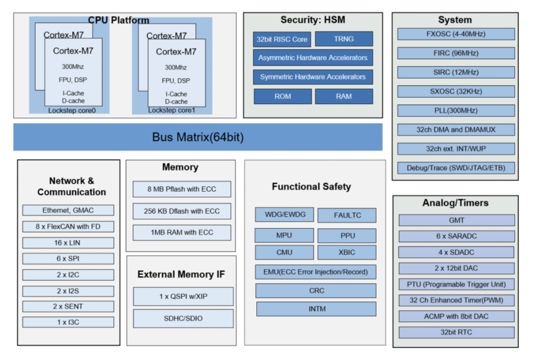This screenshot has width=534, height=362.
Task: Click the TRNG block in Security HSM
Action: 344,39
